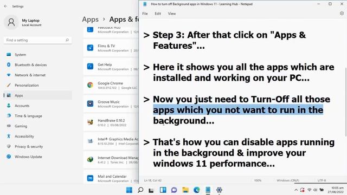Select the Groove Music row in apps list
The image size is (347, 195).
(x=111, y=103)
